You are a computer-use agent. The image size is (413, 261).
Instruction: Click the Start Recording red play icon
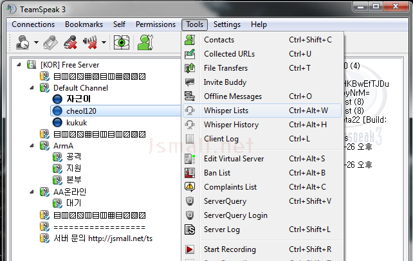point(190,249)
